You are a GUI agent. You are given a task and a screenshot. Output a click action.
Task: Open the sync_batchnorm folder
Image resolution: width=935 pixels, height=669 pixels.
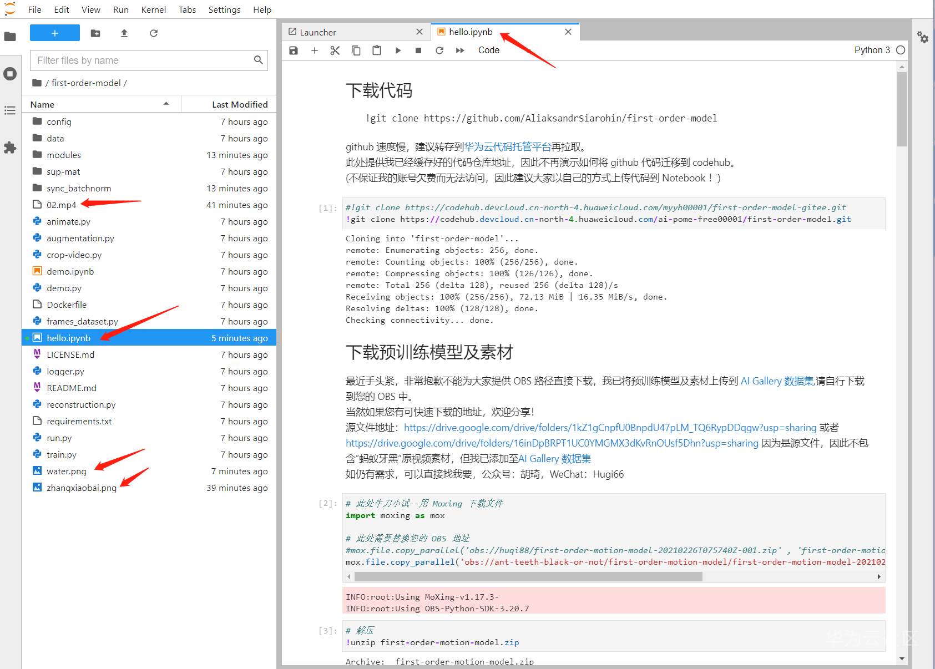[149, 188]
